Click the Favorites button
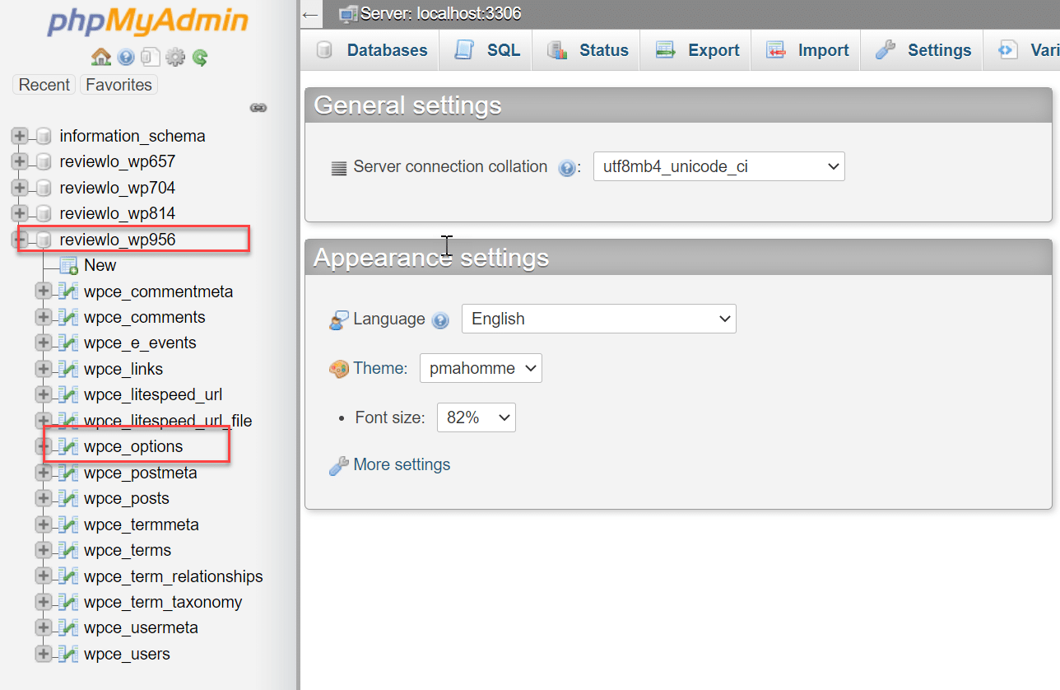The width and height of the screenshot is (1060, 690). [x=119, y=85]
